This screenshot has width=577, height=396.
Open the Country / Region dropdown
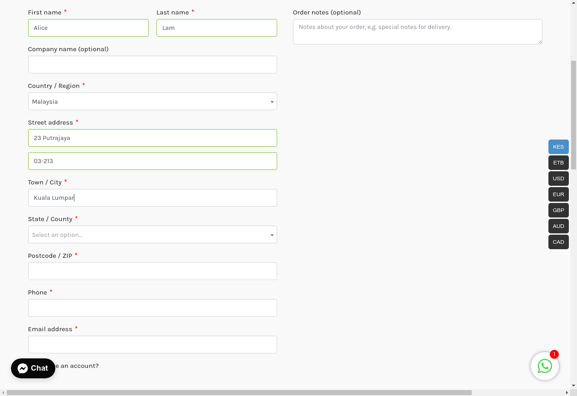[x=152, y=101]
